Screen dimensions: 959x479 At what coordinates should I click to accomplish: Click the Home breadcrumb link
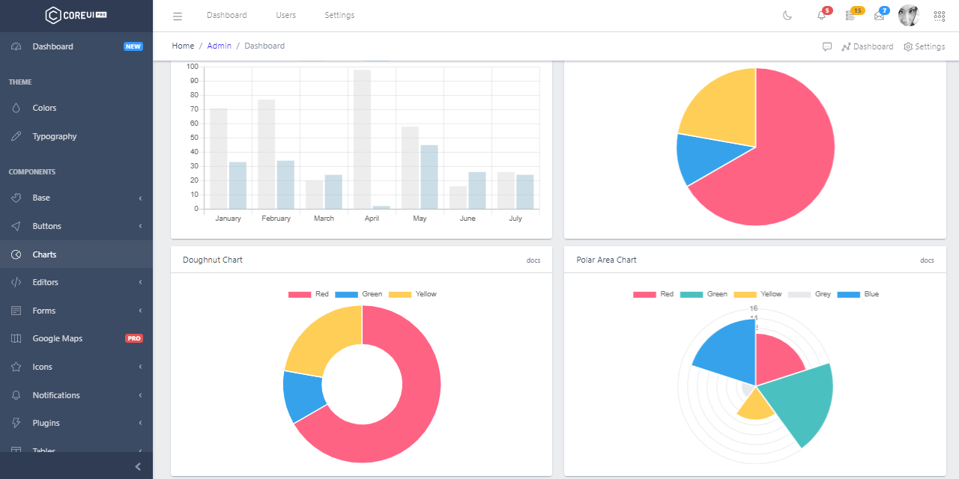(183, 46)
